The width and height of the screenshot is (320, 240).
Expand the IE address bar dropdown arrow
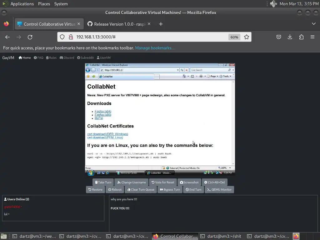tap(178, 70)
